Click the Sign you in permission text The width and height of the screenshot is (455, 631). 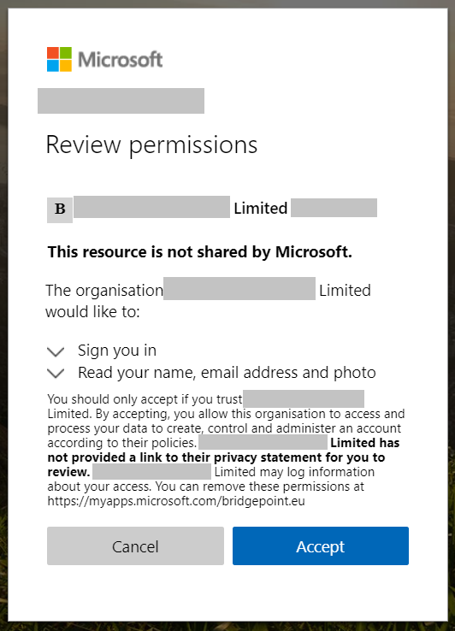pos(117,351)
